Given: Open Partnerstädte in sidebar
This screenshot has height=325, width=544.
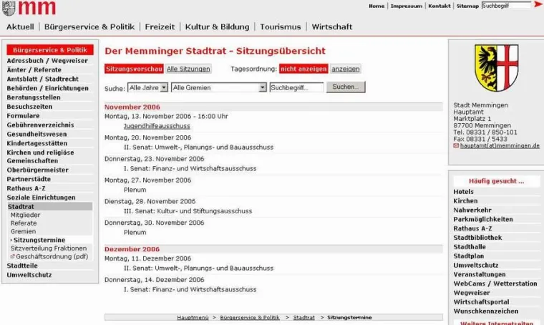Looking at the screenshot, I should 29,179.
